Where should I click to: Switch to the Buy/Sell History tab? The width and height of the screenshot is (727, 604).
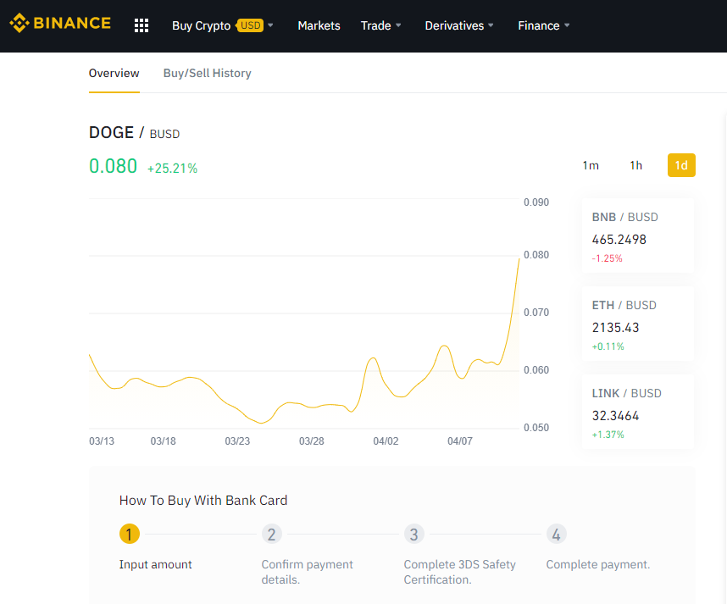click(208, 73)
